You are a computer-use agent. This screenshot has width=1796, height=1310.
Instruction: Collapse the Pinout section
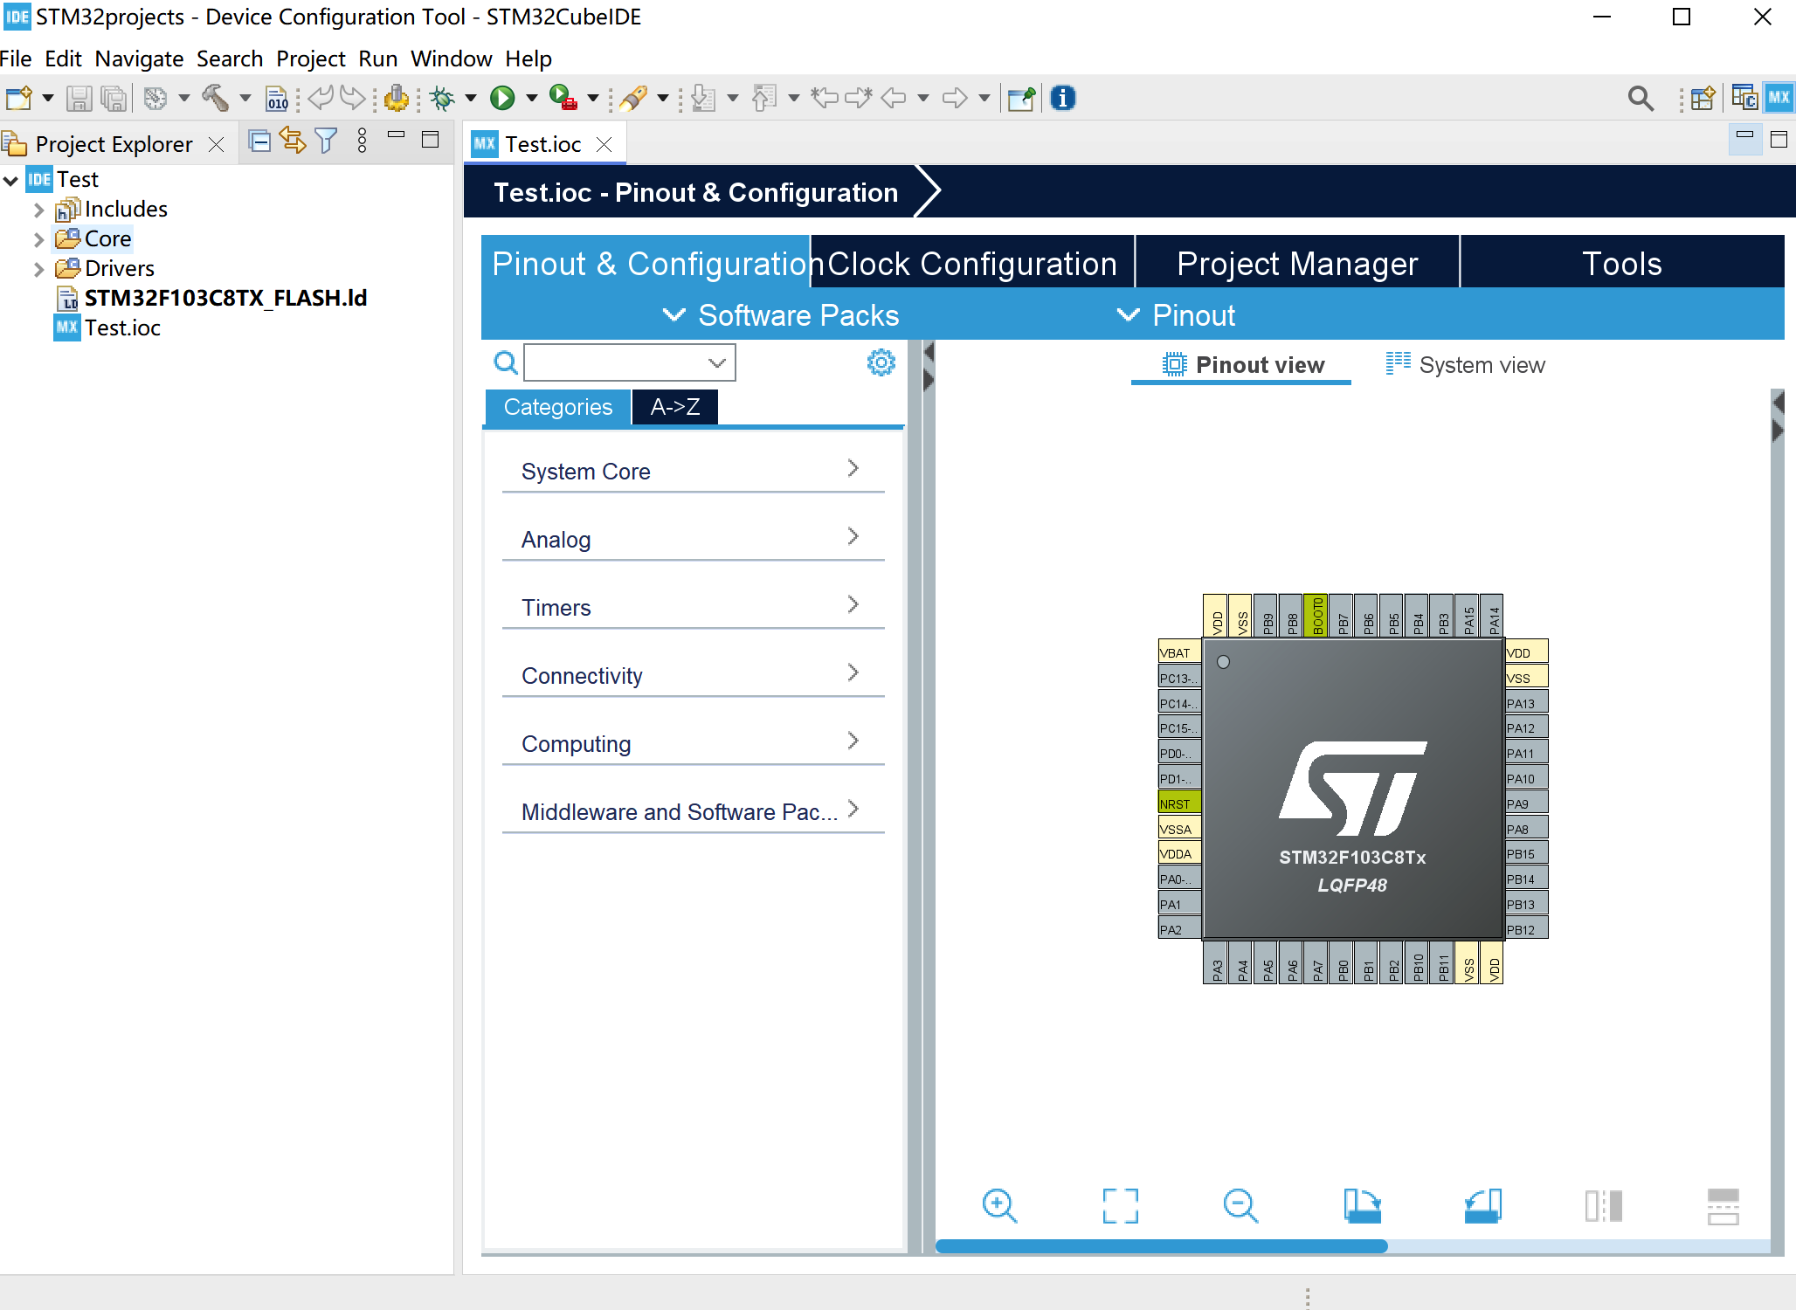coord(1175,315)
